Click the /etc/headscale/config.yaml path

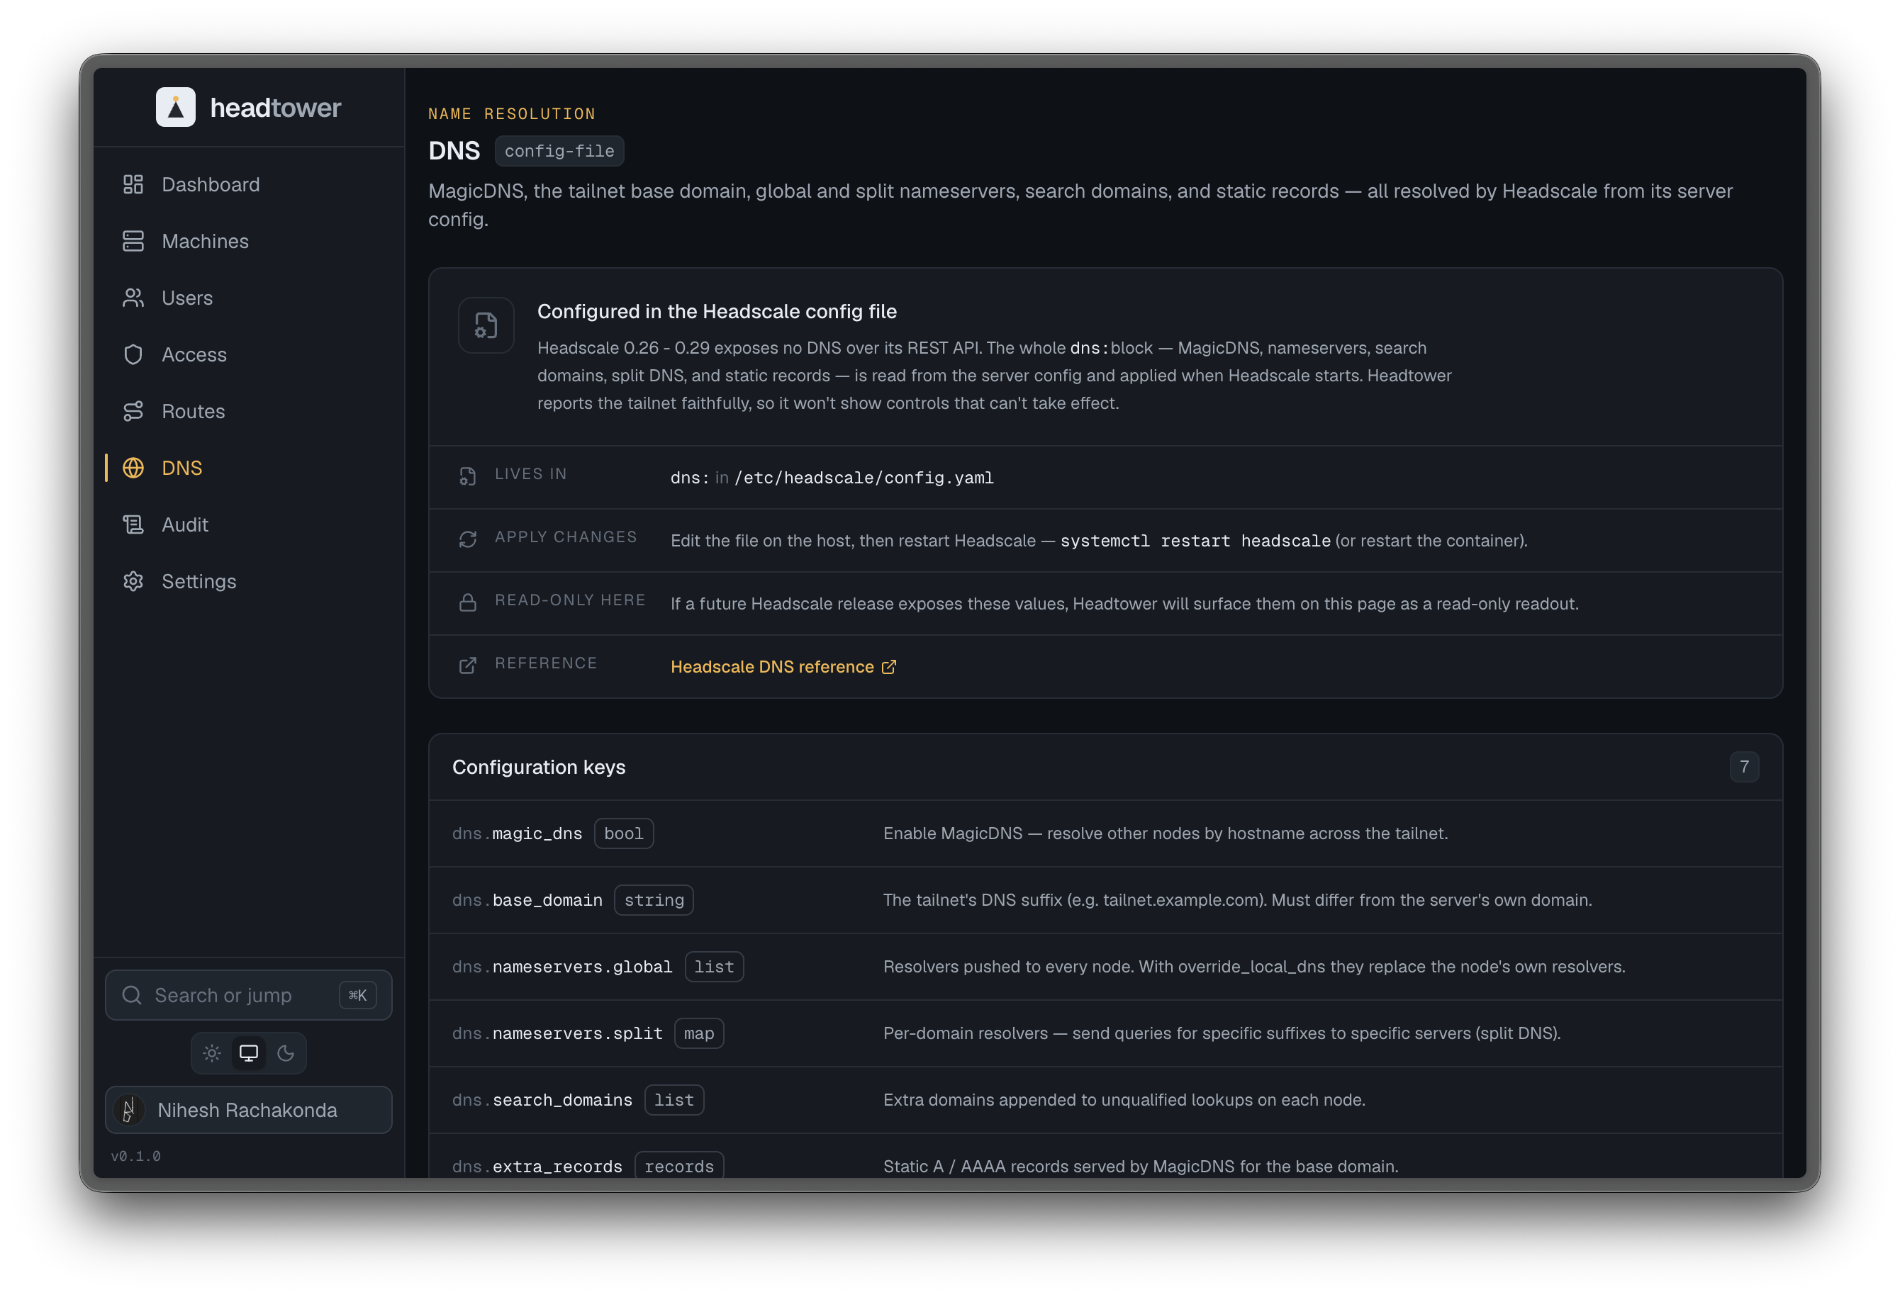(864, 478)
